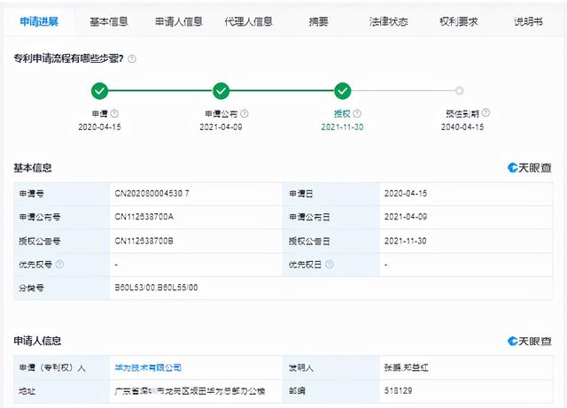Click the 分类号 value B60L53/00
Viewport: 567px width, 408px height.
135,288
